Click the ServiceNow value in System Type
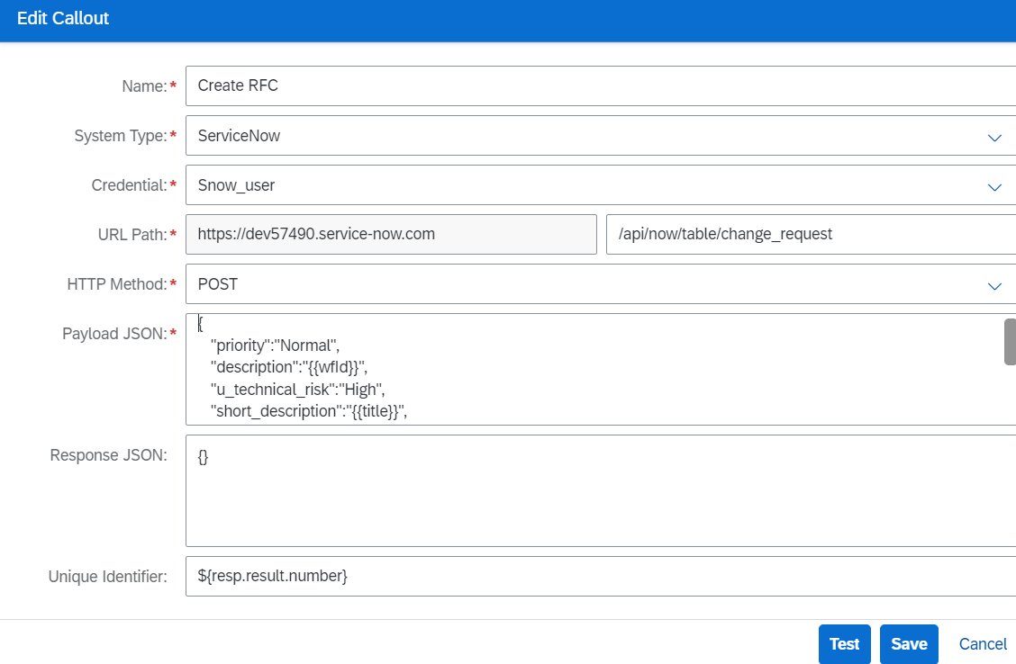The height and width of the screenshot is (664, 1016). (239, 136)
